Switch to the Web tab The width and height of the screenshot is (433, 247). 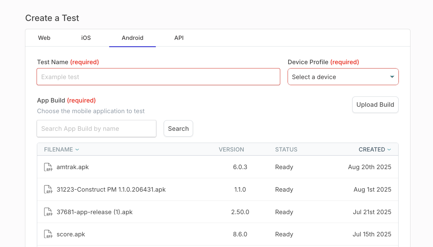(44, 38)
